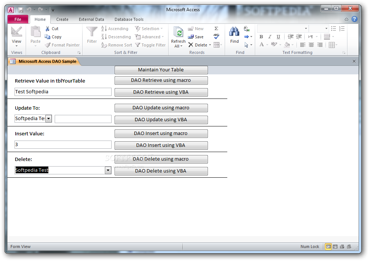Click the Maintain Your Table button
Screen dimensions: 369x261
click(x=161, y=70)
